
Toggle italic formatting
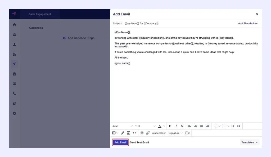(176, 126)
